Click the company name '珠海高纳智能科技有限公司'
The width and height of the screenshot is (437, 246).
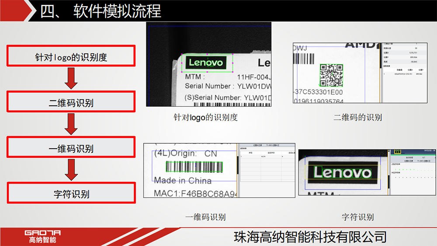pos(310,237)
